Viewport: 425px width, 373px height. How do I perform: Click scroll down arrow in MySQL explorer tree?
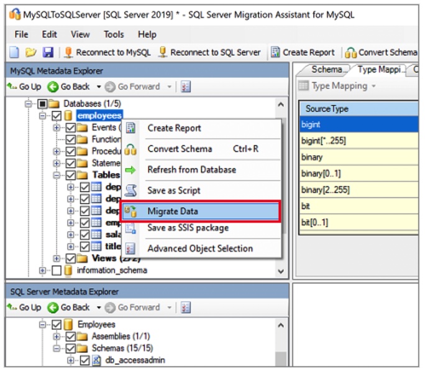(x=281, y=271)
